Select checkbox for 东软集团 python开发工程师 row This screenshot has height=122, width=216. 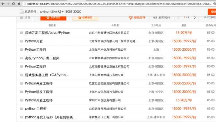click(x=21, y=117)
